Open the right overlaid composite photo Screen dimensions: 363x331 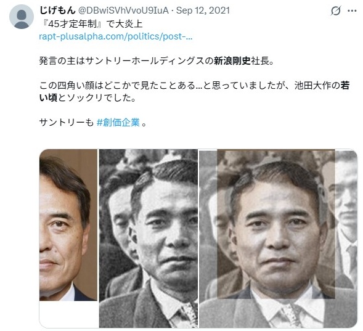278,239
